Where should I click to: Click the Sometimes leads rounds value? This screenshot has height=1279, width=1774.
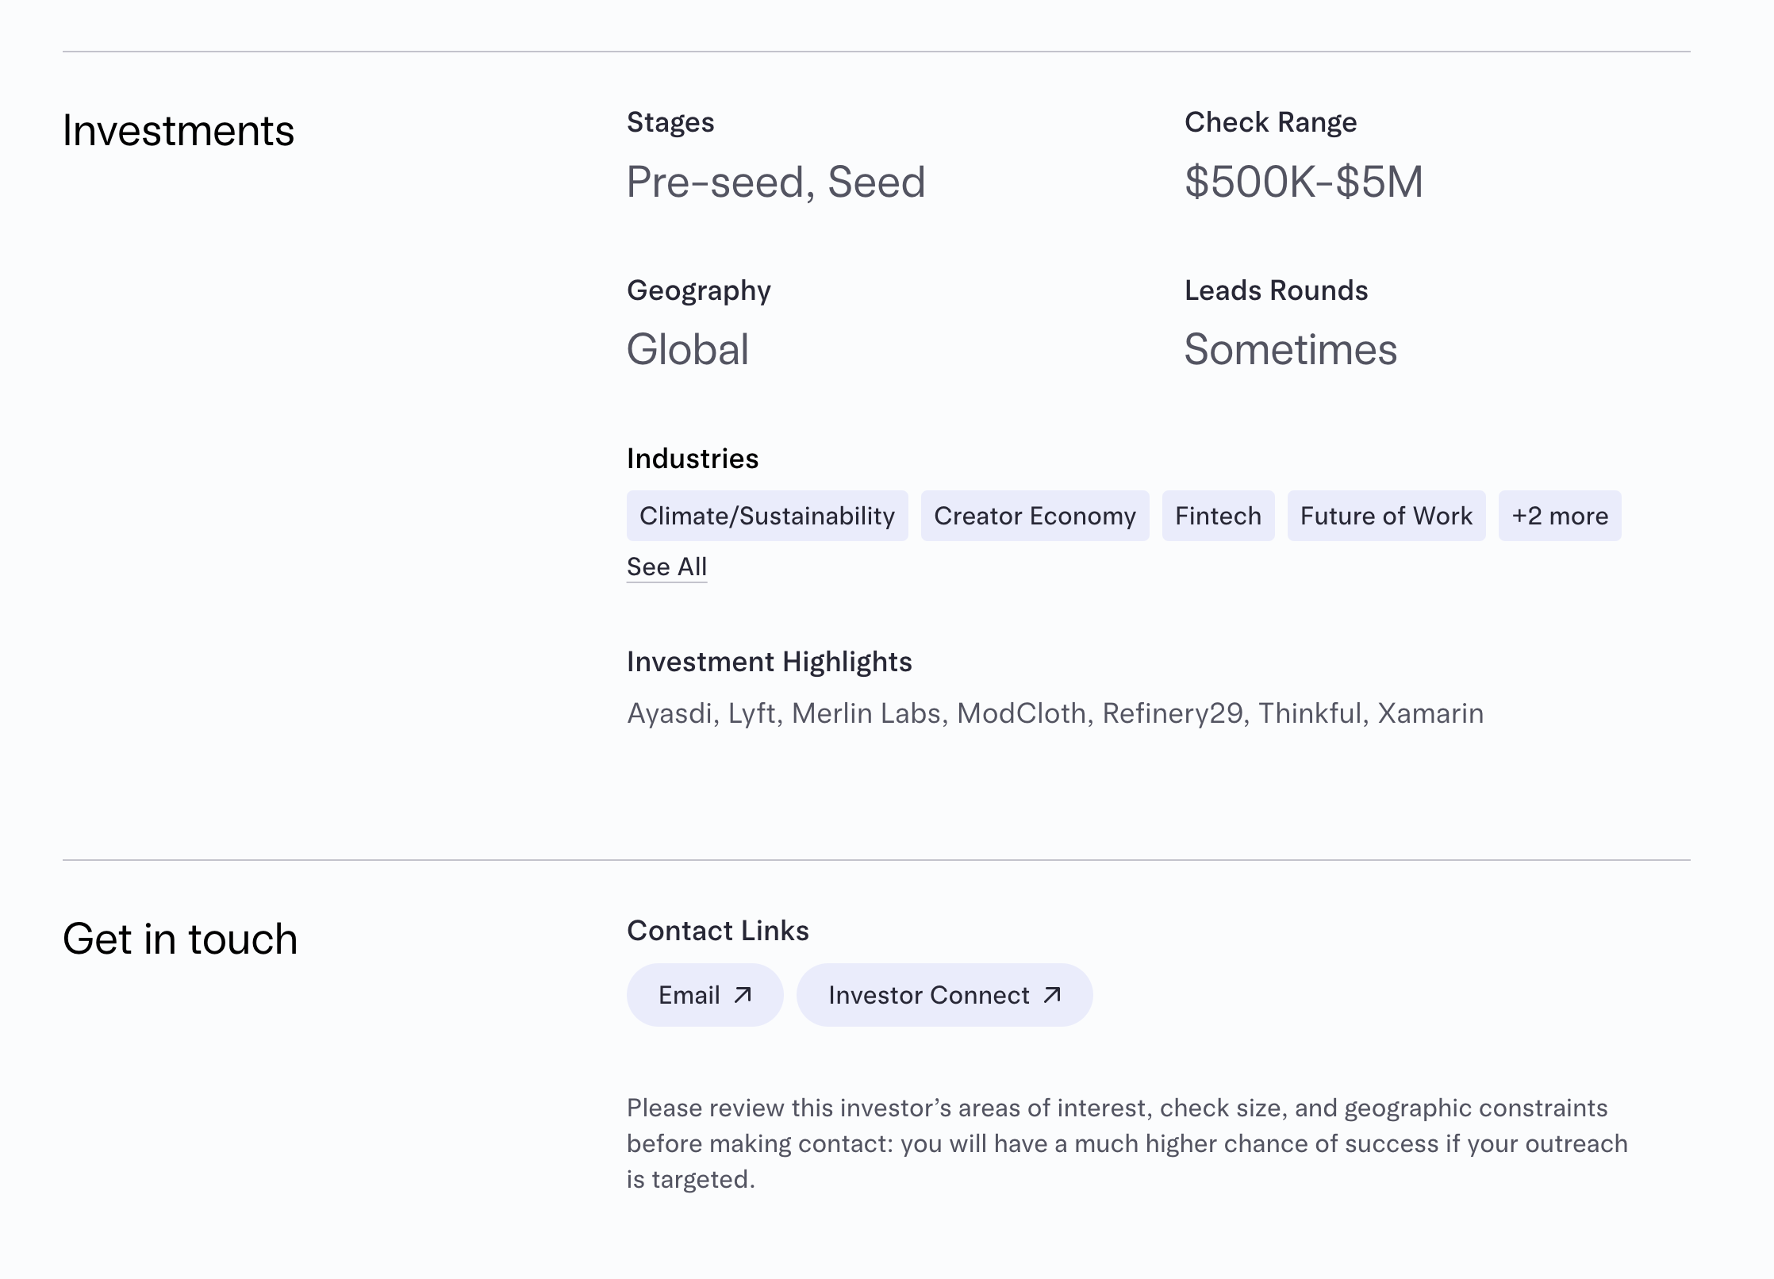click(1290, 349)
